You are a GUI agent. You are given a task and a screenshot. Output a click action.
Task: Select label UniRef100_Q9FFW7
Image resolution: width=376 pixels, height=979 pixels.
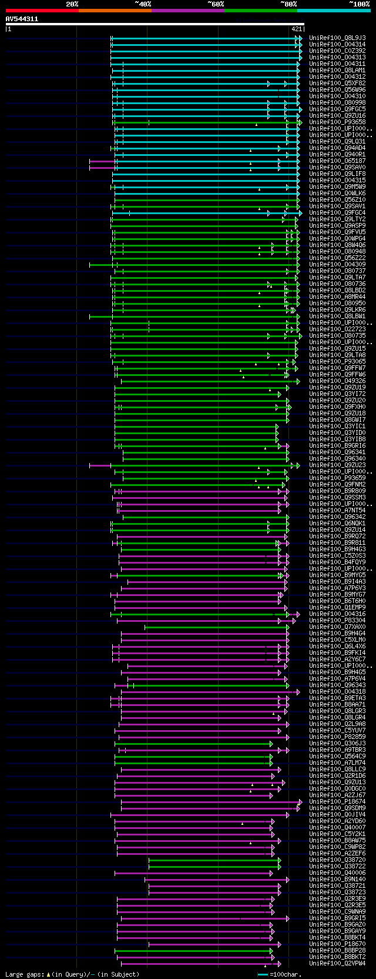click(337, 368)
